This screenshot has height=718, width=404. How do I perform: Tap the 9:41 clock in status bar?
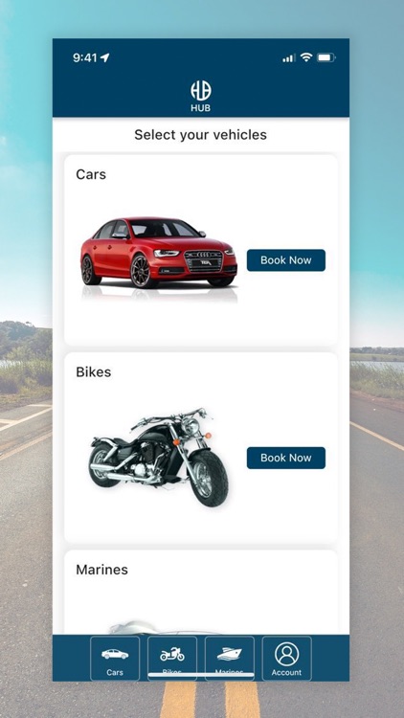tap(85, 57)
